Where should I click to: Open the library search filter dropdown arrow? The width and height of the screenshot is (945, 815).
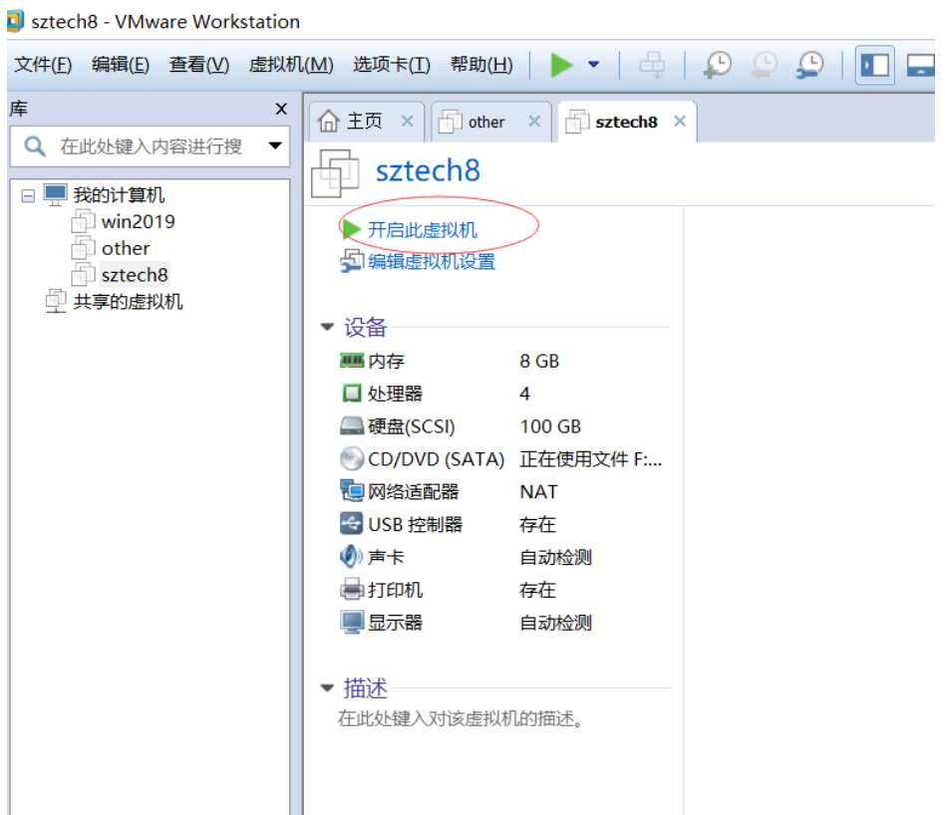pyautogui.click(x=275, y=145)
